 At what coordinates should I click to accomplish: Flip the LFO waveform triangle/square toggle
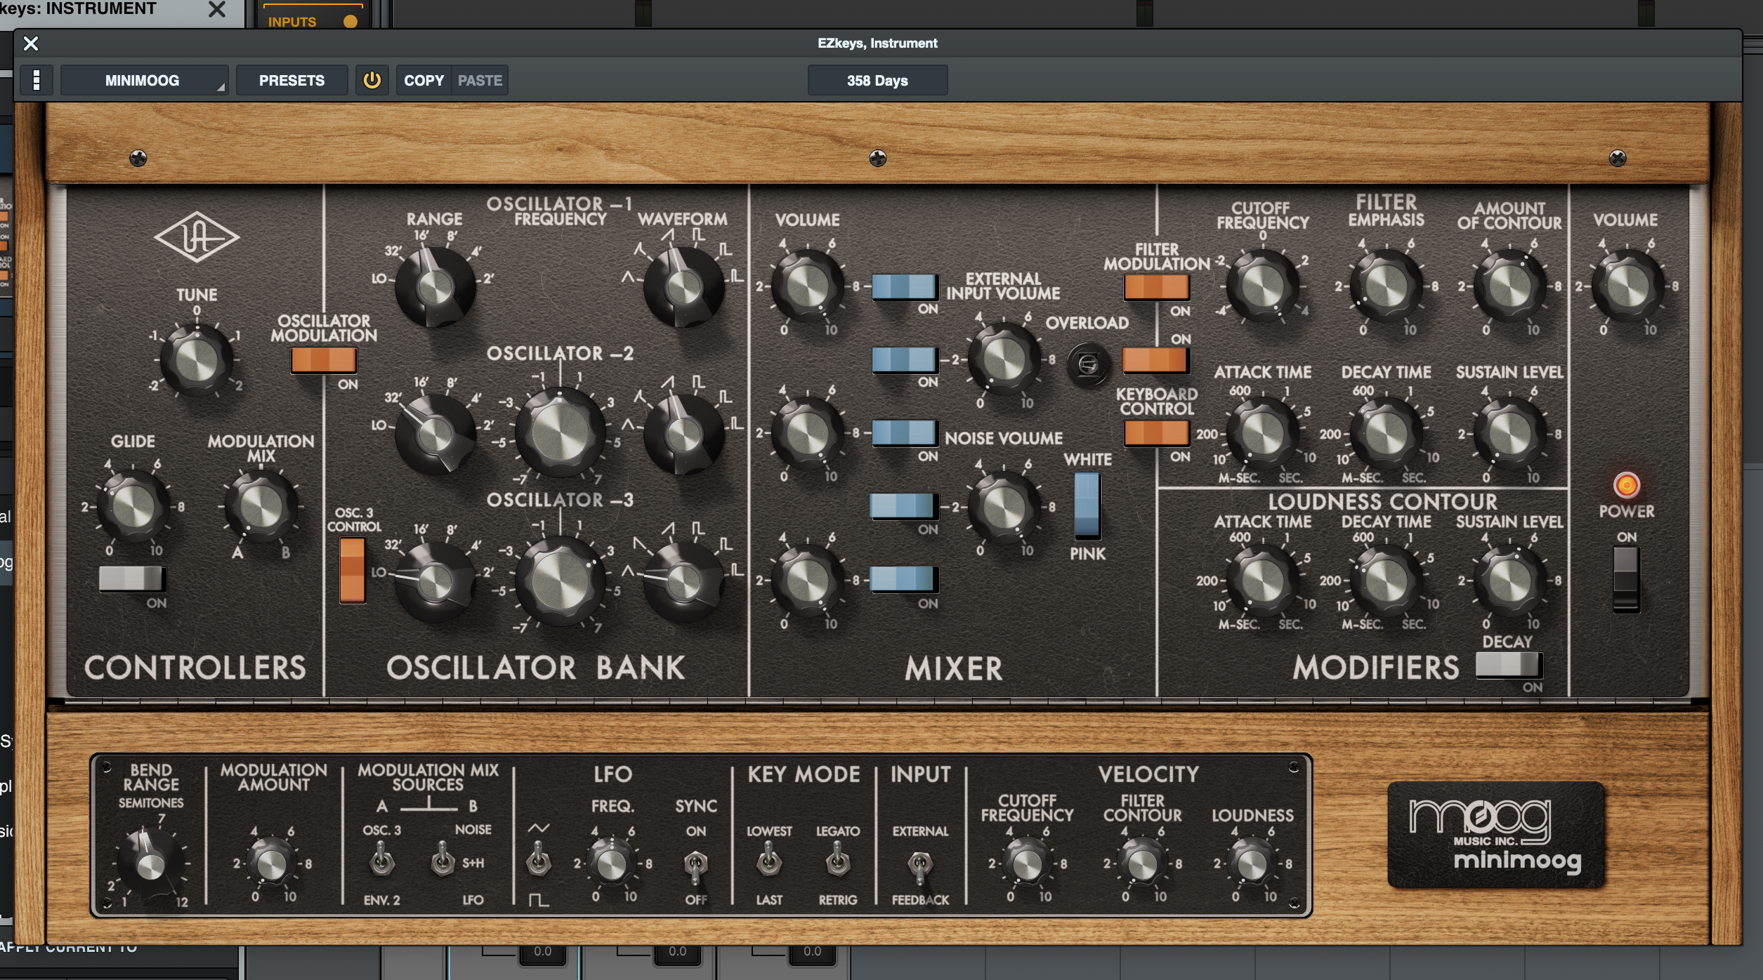(539, 861)
